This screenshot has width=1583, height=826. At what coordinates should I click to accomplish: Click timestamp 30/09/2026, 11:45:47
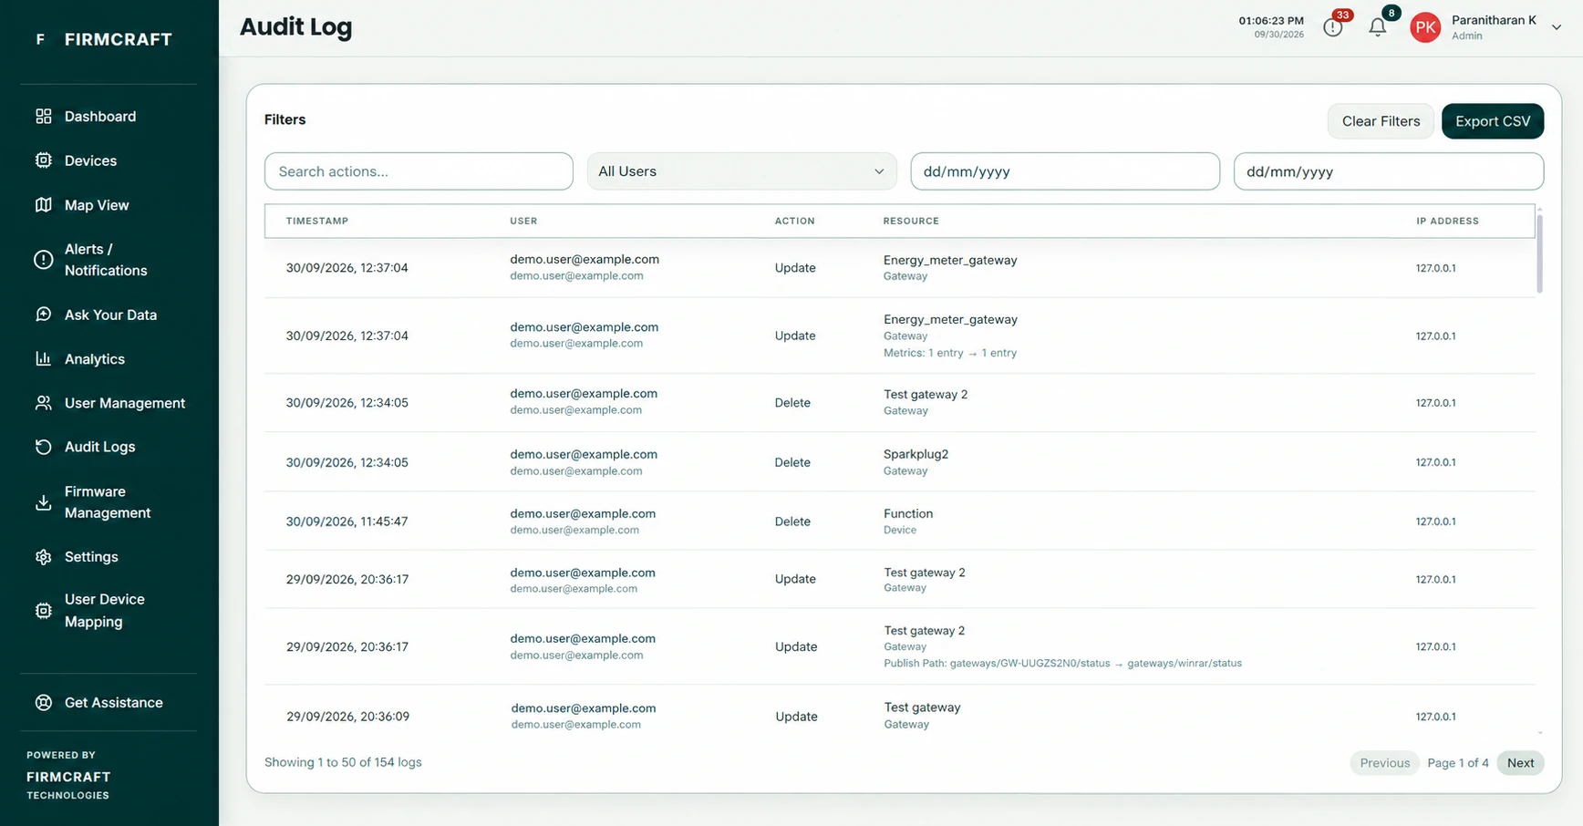(347, 521)
